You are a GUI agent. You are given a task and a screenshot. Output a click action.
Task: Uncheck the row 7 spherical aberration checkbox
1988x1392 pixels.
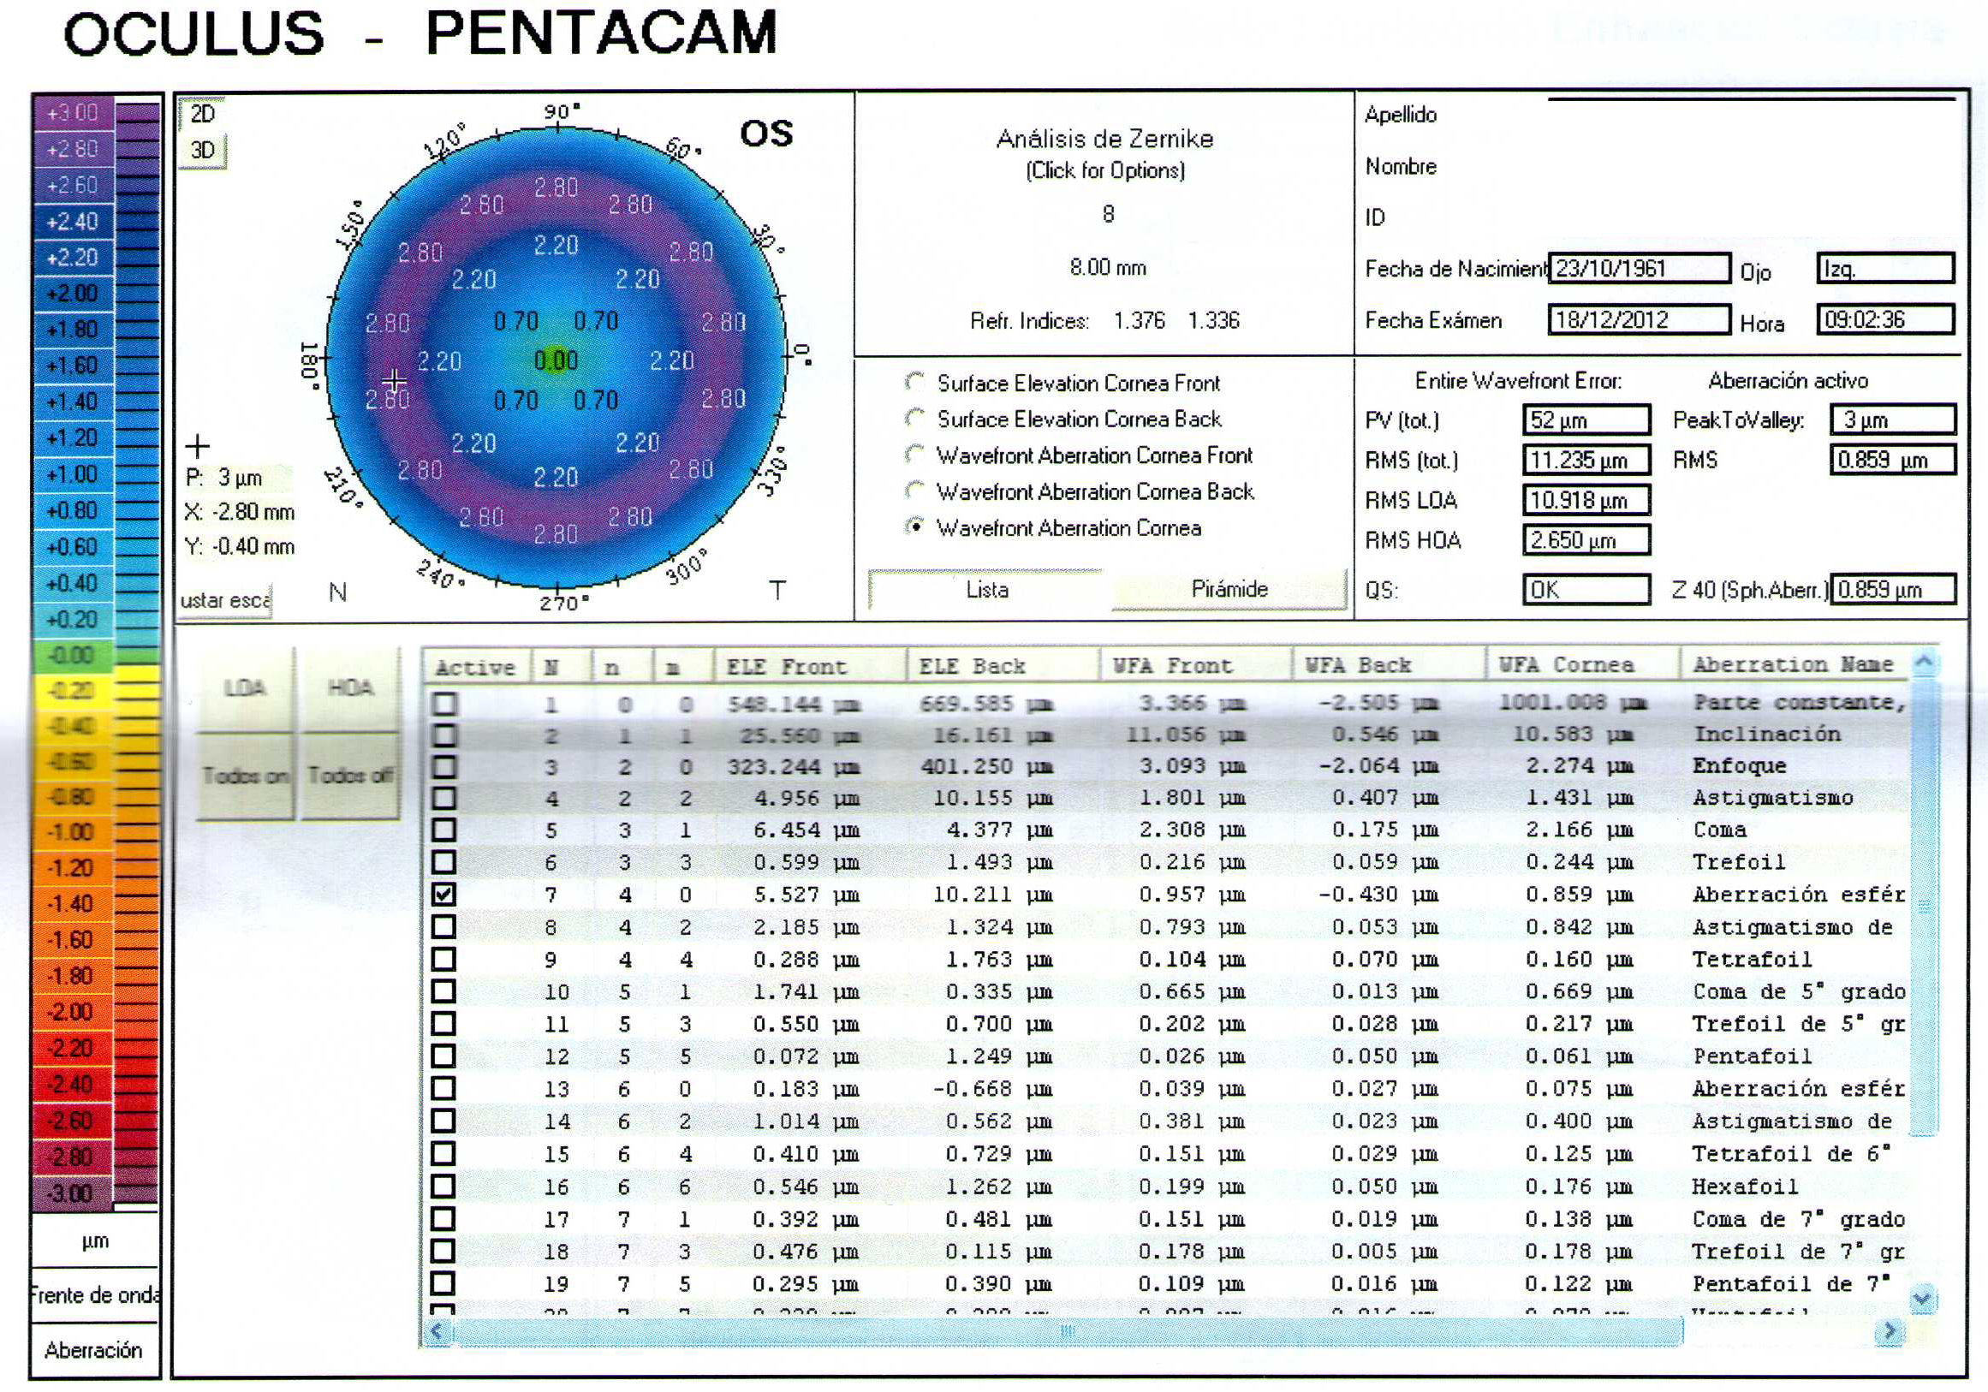coord(444,895)
